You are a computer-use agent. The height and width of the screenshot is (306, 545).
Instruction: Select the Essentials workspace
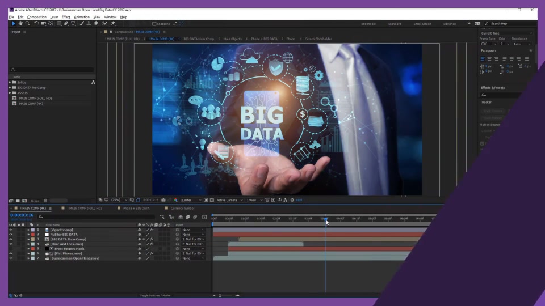coord(368,24)
